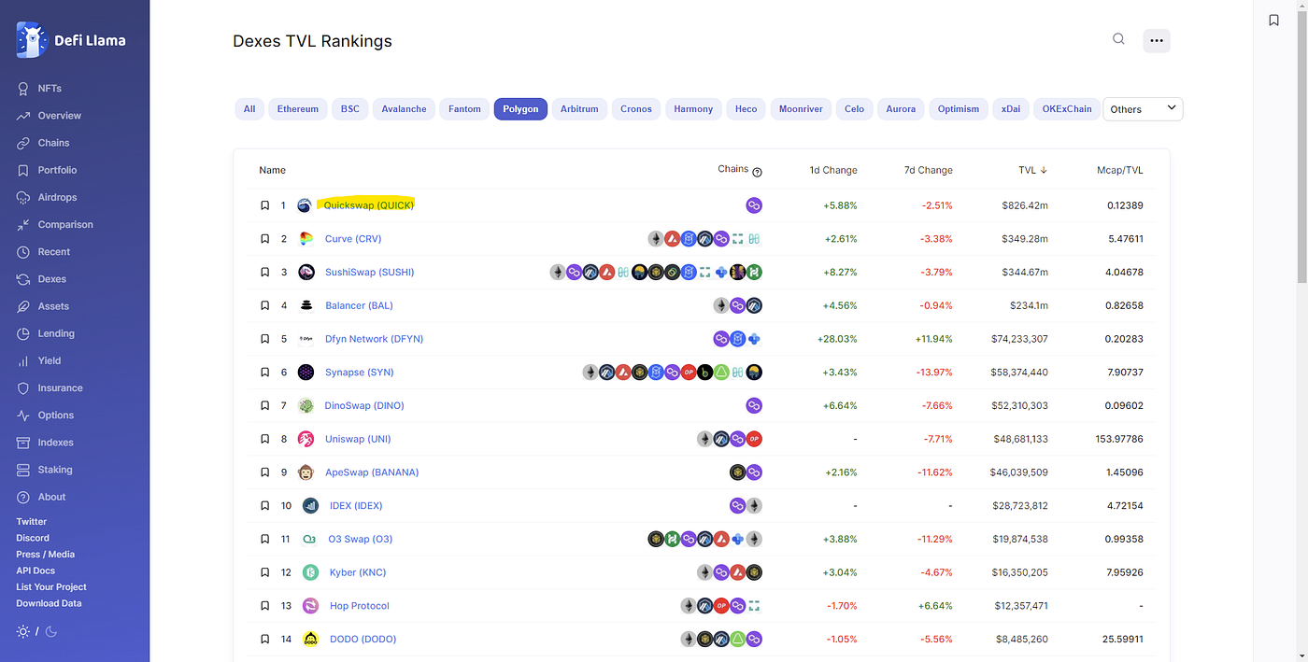Sort by Mcap/TVL column
This screenshot has width=1308, height=662.
click(x=1120, y=170)
